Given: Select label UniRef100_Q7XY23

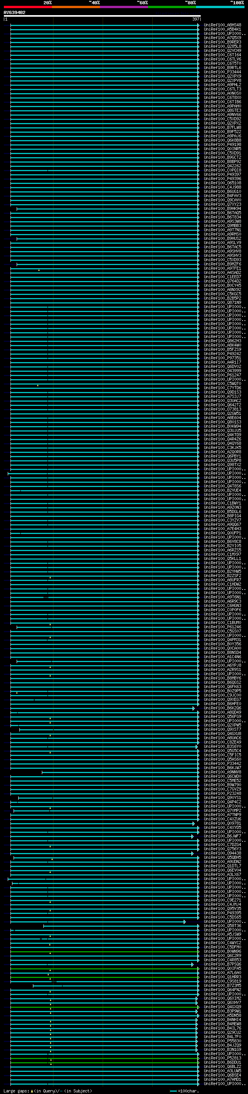Looking at the screenshot, I should [222, 204].
